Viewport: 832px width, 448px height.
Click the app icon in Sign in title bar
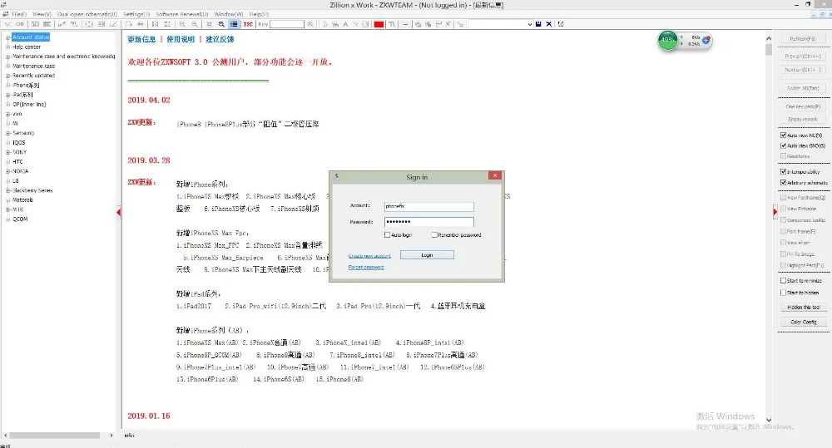click(336, 176)
